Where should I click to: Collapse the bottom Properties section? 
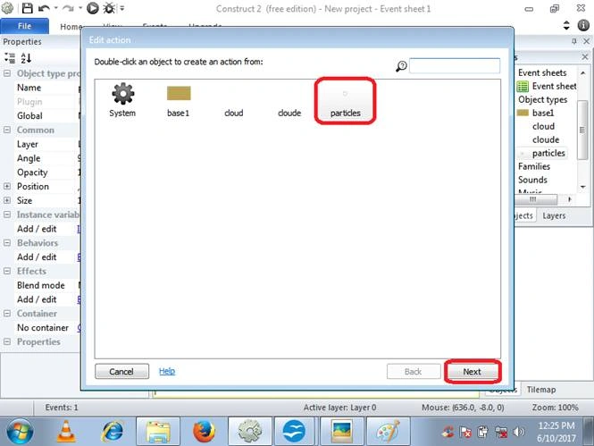pos(7,341)
